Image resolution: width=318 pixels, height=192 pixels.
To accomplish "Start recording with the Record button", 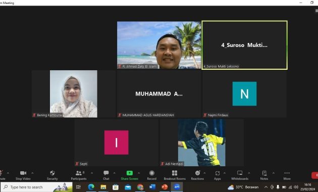I will click(x=152, y=175).
